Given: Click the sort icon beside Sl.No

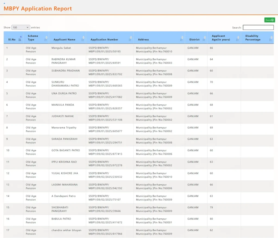Looking at the screenshot, I should coord(20,38).
